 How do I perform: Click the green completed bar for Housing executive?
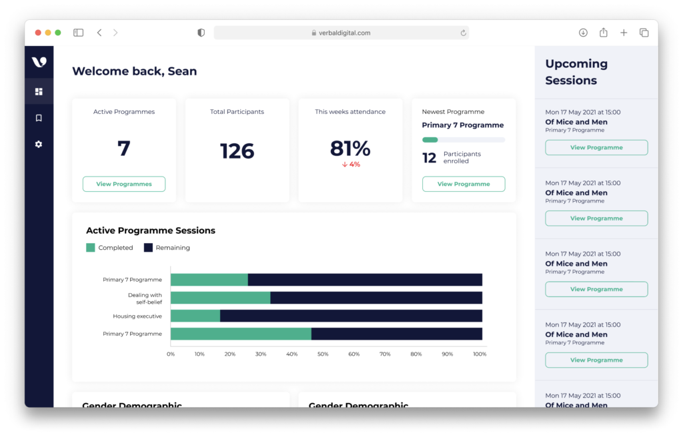pyautogui.click(x=195, y=316)
